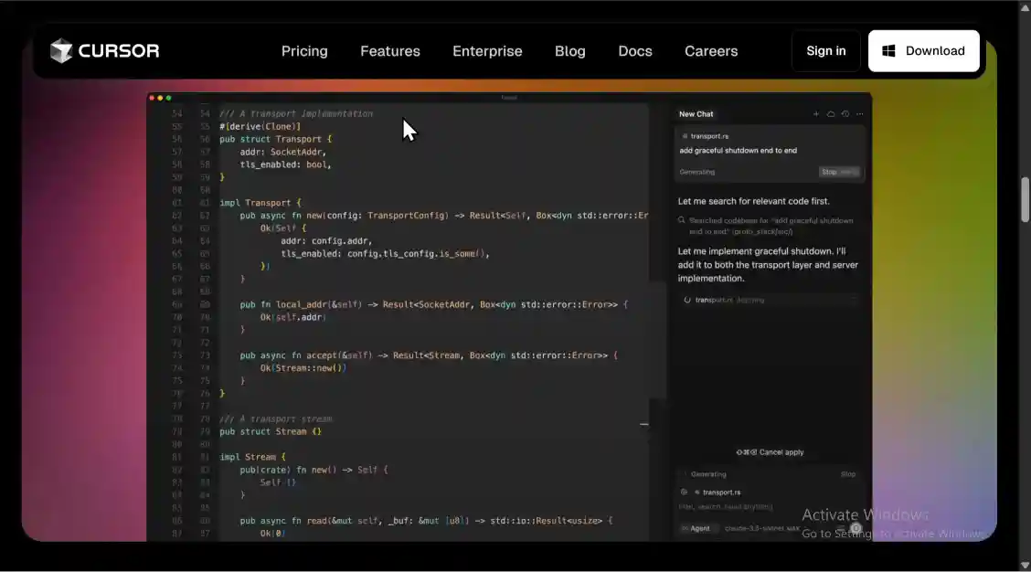Click the Windows logo on the Download button
The height and width of the screenshot is (572, 1031).
pyautogui.click(x=888, y=50)
